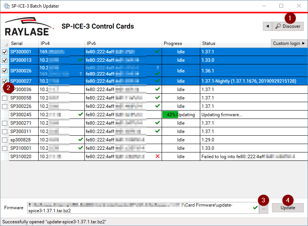Click the green check beside firmware path
Image resolution: width=308 pixels, height=226 pixels.
[x=255, y=208]
